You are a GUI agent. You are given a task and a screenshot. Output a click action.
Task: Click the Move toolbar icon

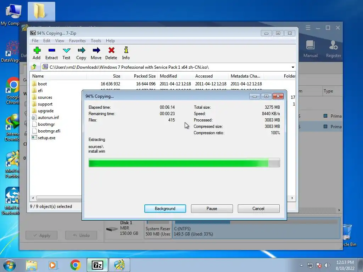pyautogui.click(x=96, y=53)
